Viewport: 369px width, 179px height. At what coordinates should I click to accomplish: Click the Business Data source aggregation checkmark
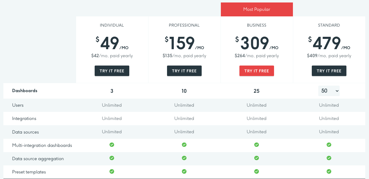(x=256, y=158)
